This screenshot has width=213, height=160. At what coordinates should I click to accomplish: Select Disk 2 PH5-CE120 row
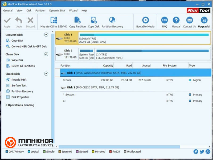pyautogui.click(x=136, y=87)
